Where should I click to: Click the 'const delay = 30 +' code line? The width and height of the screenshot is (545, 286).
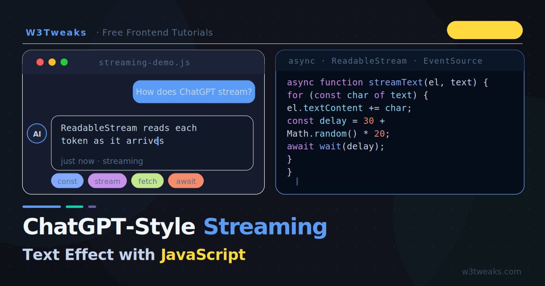coord(336,121)
